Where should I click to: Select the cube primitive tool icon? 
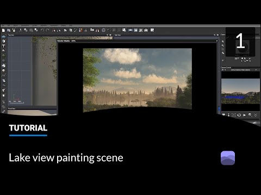pos(3,41)
